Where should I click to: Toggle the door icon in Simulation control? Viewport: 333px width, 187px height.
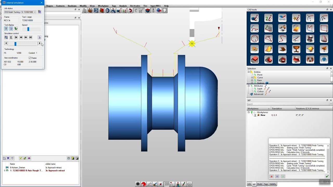point(11,37)
